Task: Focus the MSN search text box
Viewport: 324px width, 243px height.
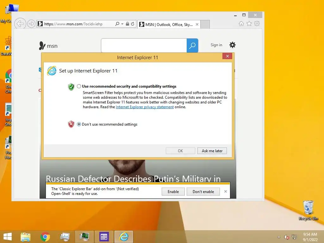Action: point(144,46)
